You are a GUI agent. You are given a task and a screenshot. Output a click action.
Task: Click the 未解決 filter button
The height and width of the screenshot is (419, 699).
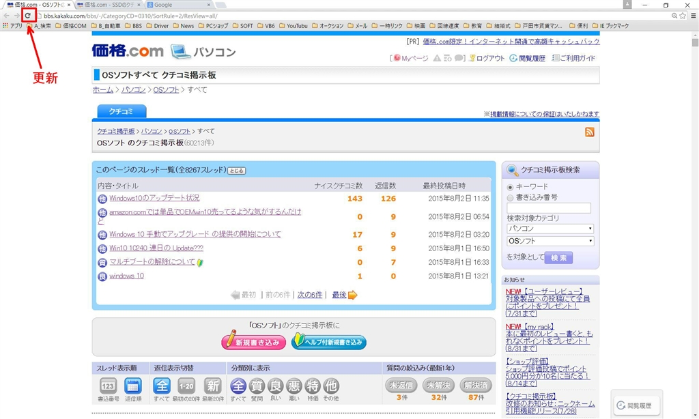pos(438,385)
